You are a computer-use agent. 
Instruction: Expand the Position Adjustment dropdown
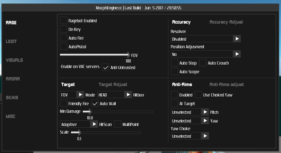(x=237, y=54)
